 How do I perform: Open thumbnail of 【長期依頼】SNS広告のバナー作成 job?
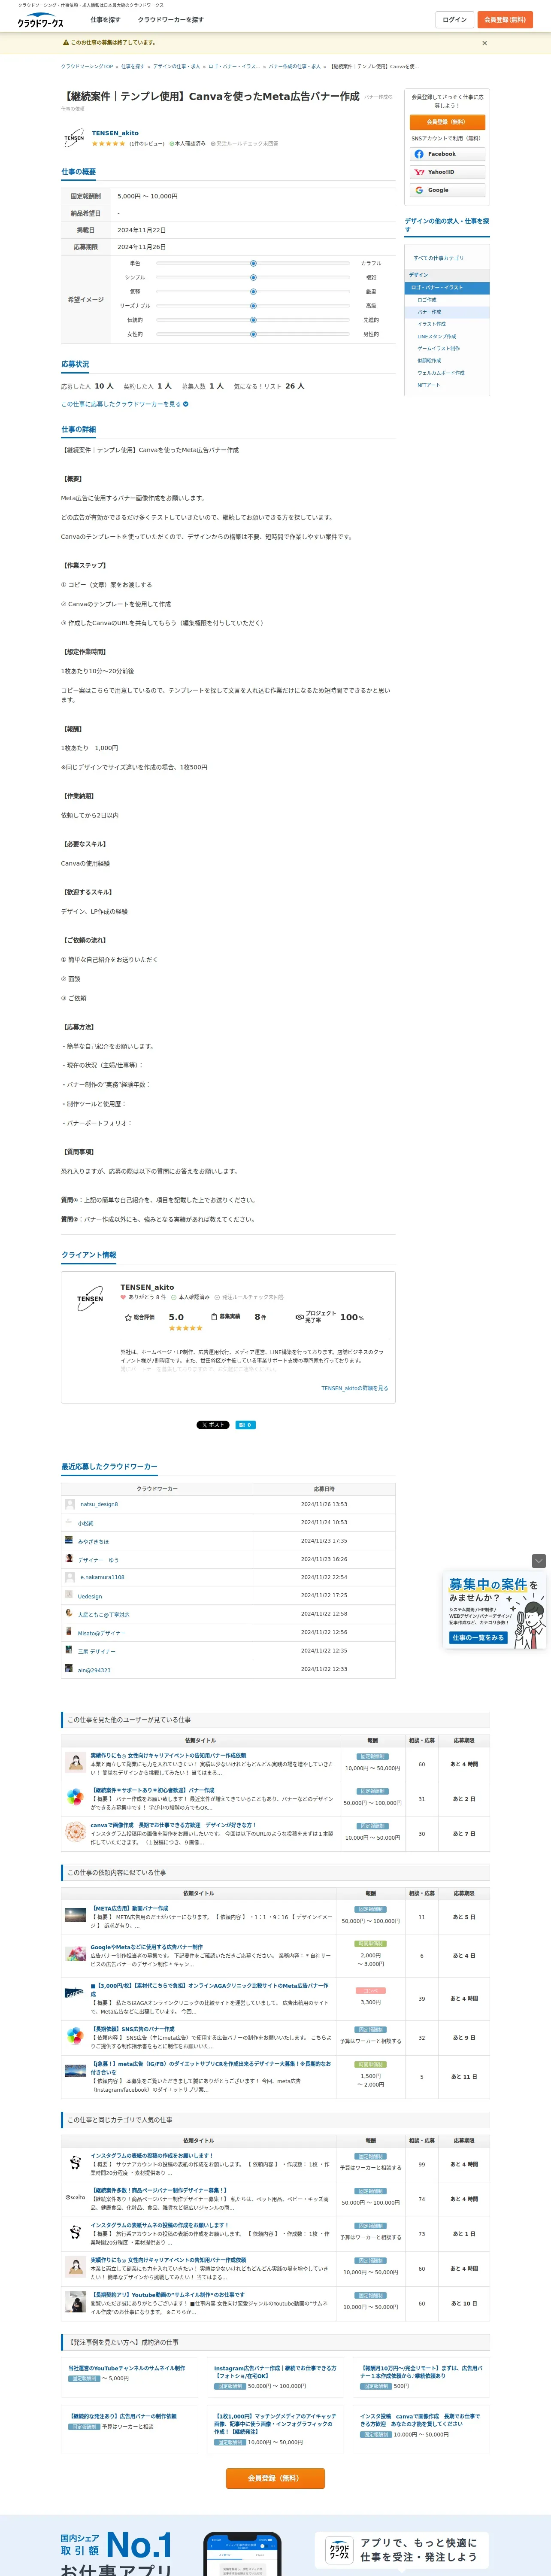75,2036
